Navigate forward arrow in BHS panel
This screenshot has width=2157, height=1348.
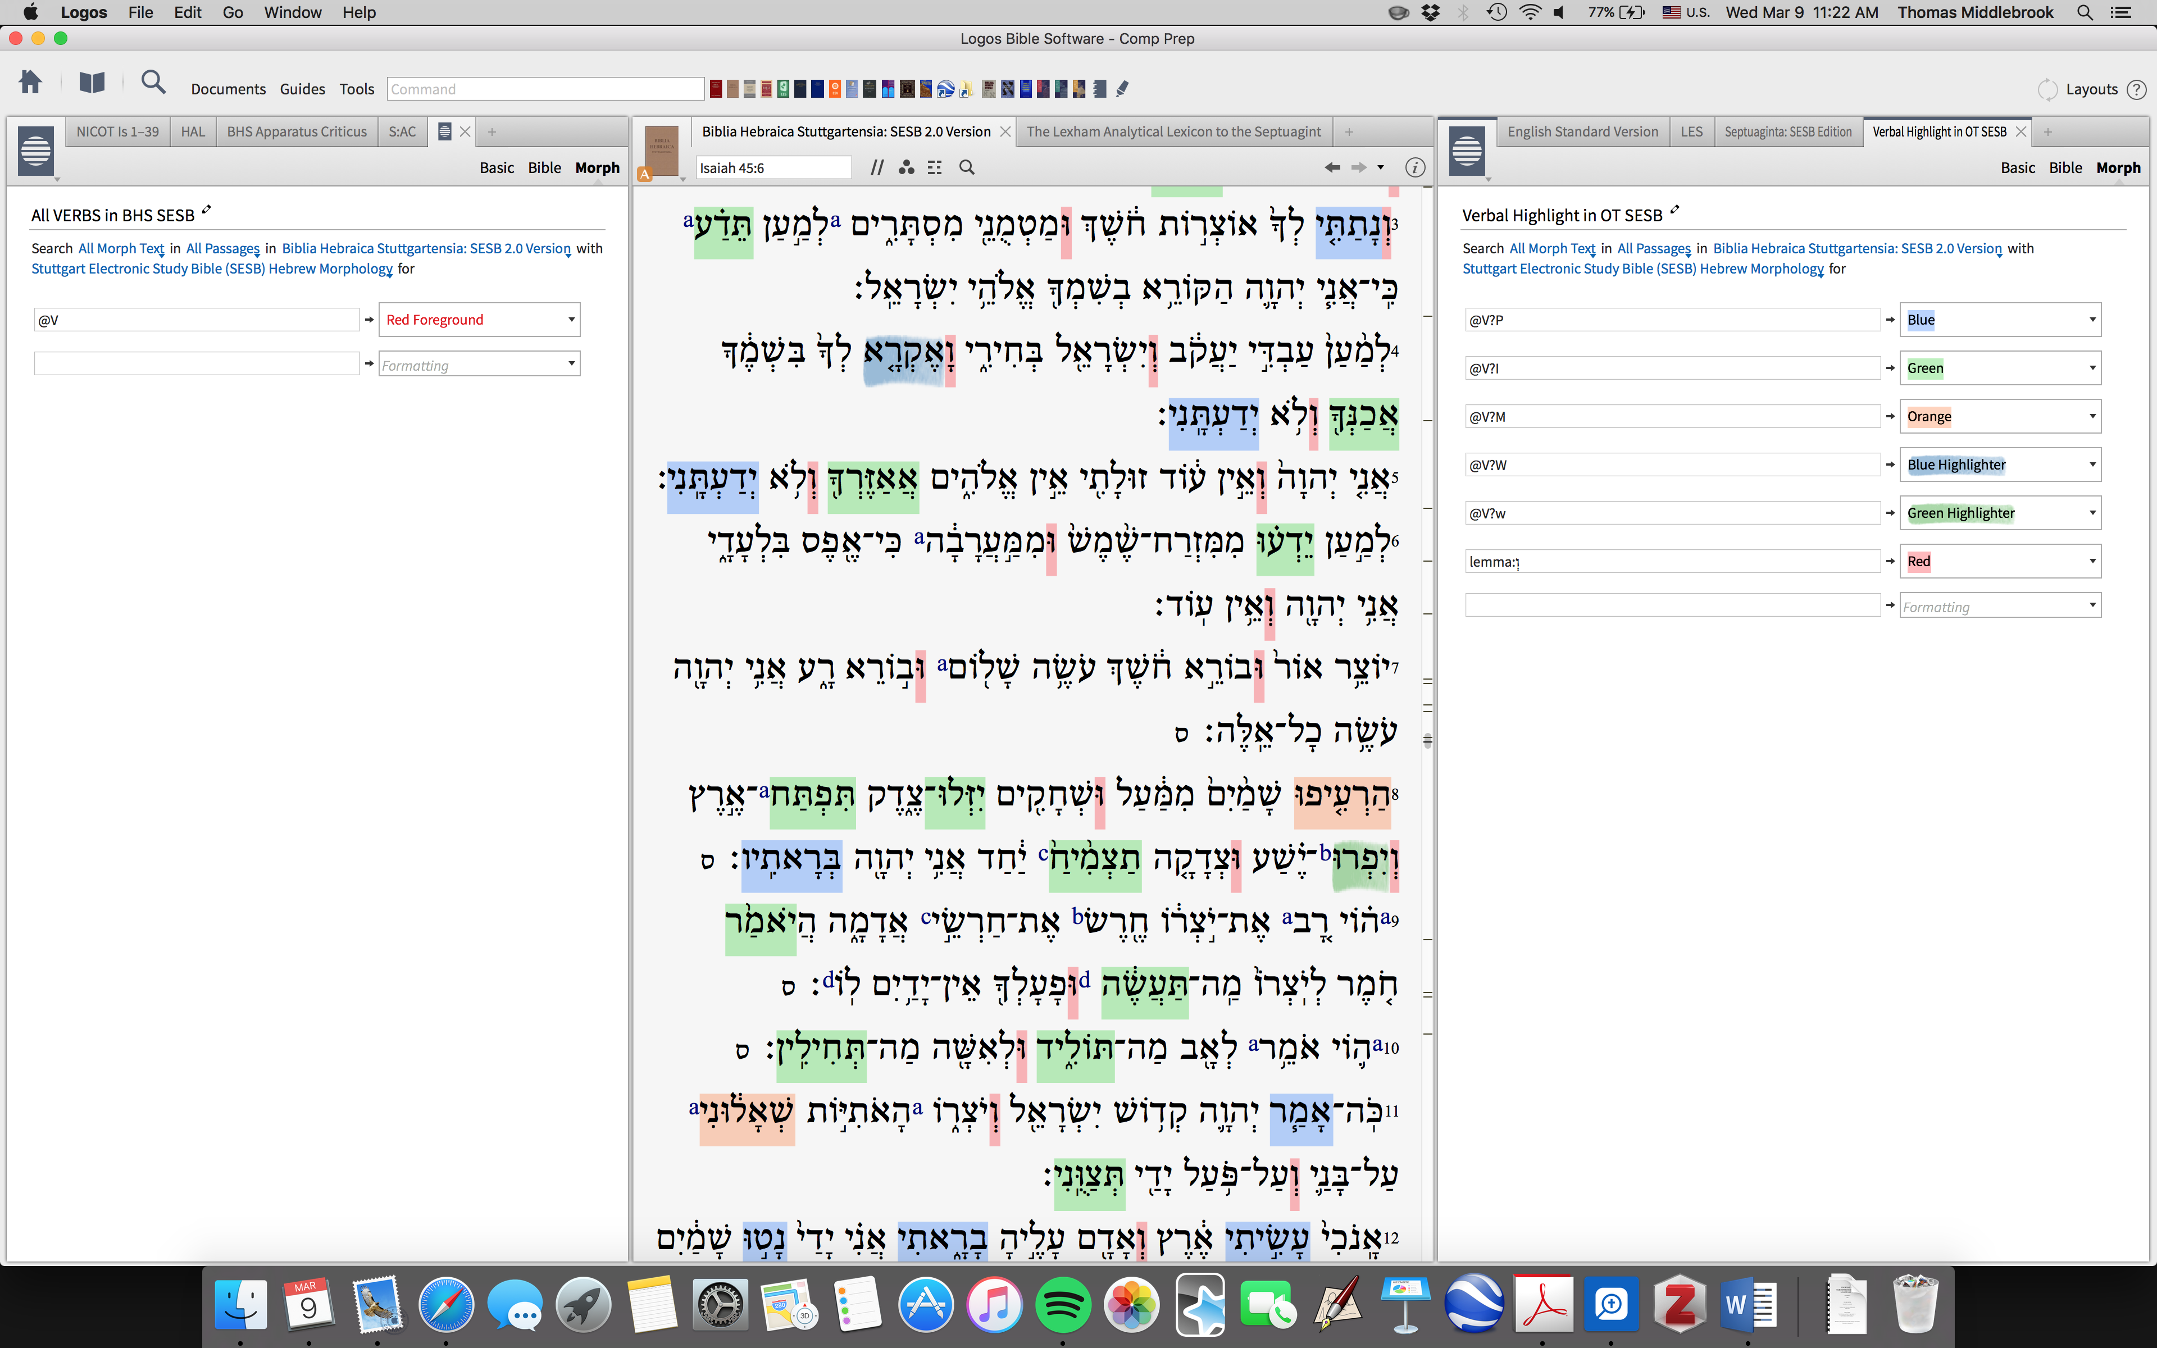[1358, 167]
